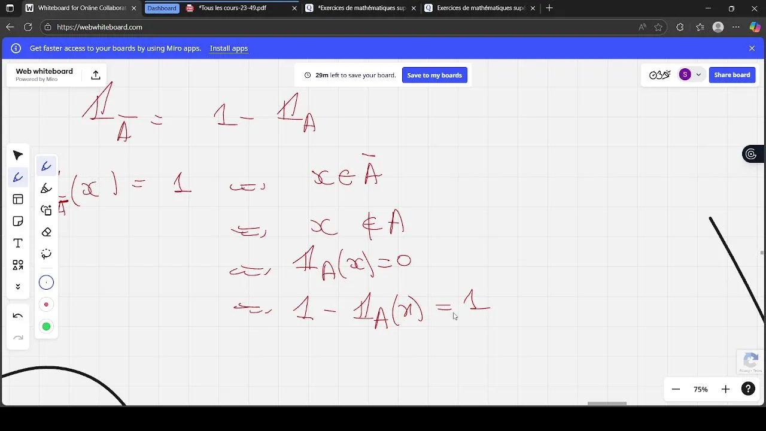Select the sticky note tool

pos(18,221)
